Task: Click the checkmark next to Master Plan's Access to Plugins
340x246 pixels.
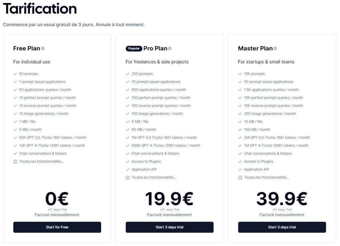Action: [x=240, y=162]
